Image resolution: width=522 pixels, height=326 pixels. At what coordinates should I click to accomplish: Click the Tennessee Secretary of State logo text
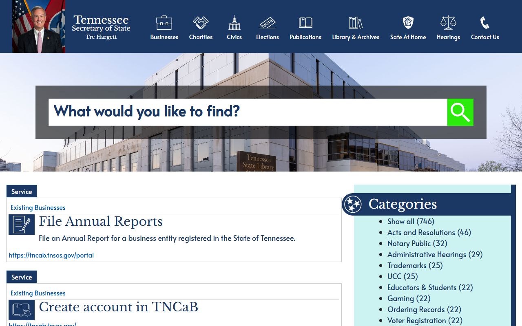(x=101, y=27)
